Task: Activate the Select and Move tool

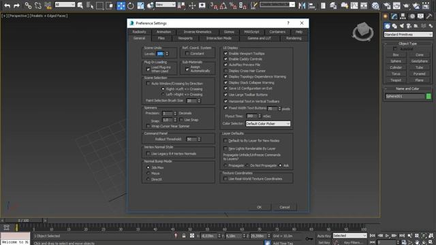Action: 121,5
